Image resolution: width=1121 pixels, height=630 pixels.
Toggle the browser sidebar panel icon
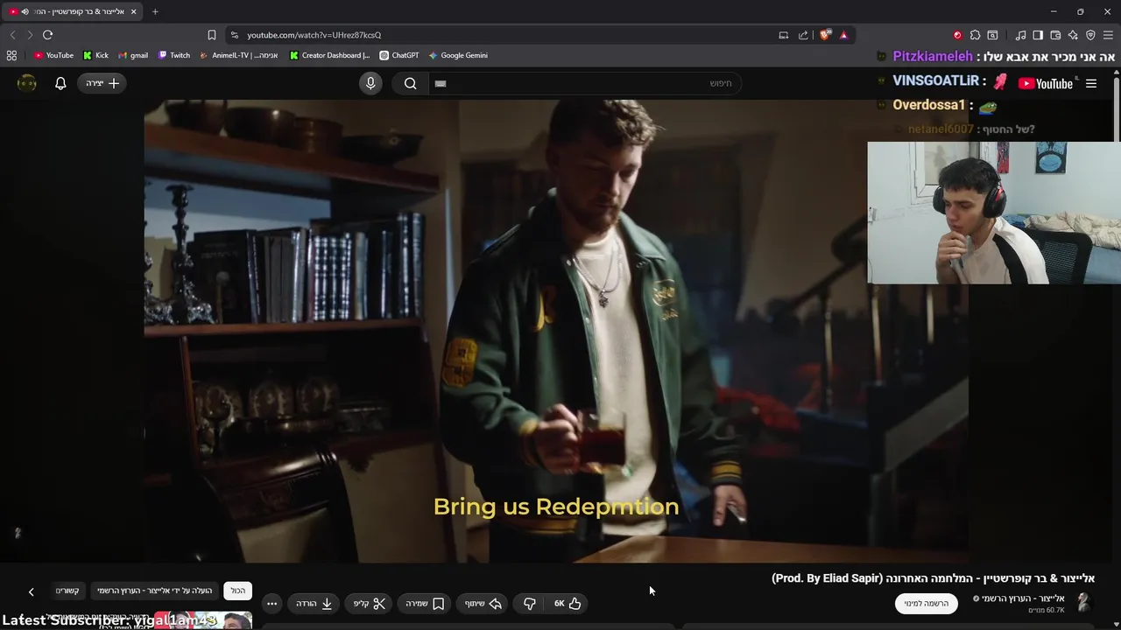(1038, 35)
